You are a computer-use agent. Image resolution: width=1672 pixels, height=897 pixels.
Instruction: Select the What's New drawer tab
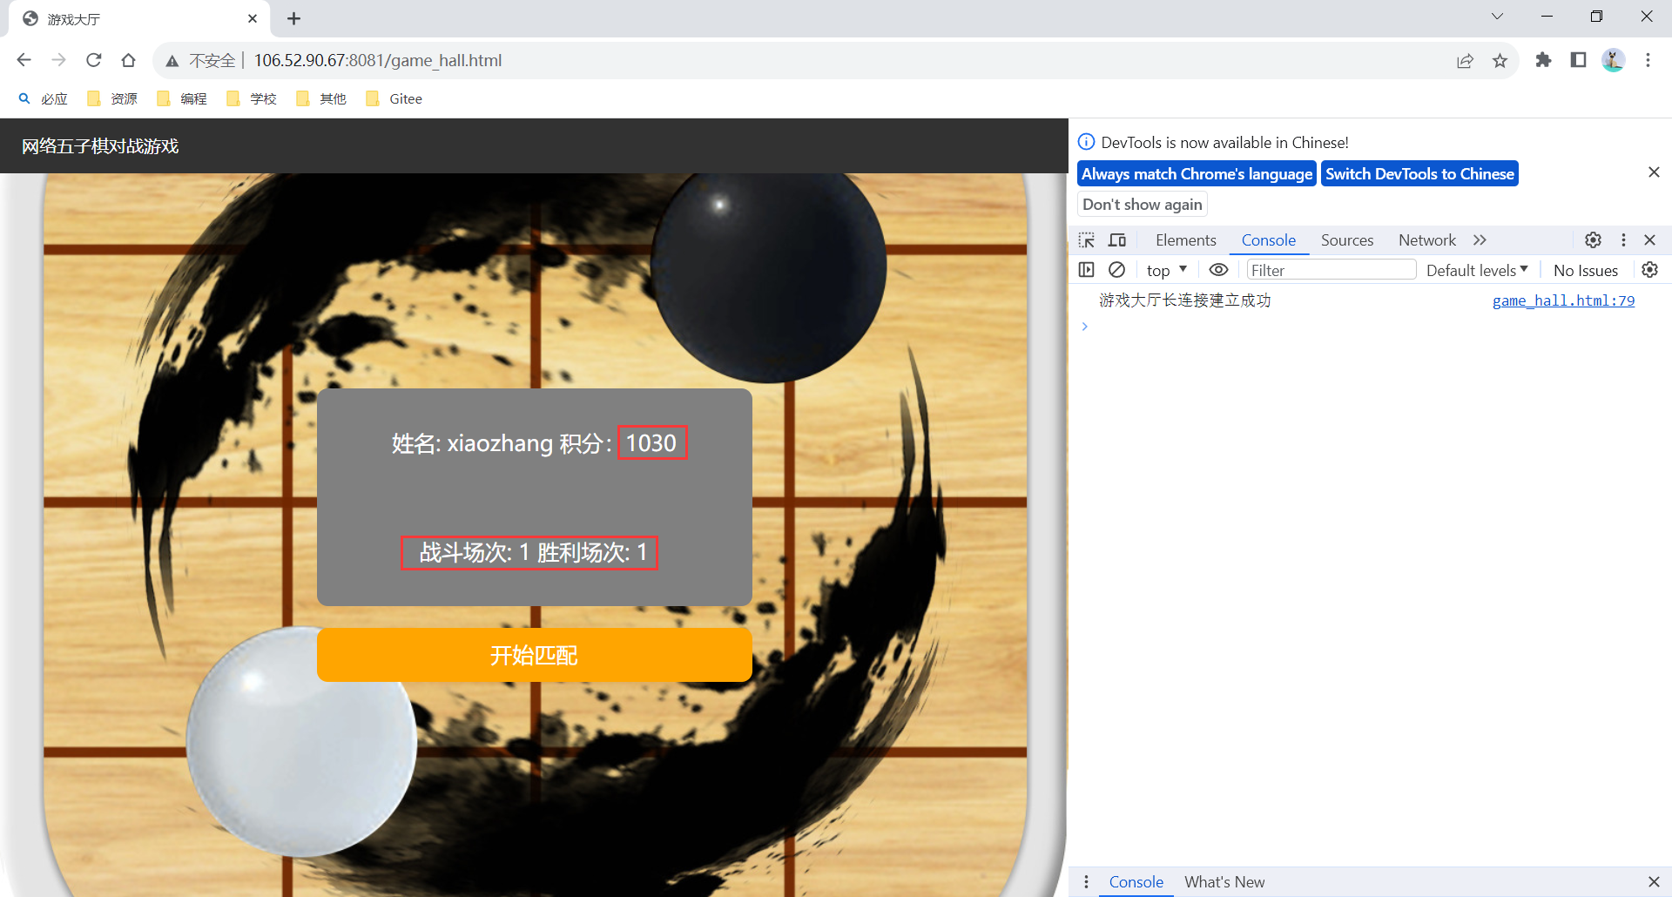[1224, 882]
